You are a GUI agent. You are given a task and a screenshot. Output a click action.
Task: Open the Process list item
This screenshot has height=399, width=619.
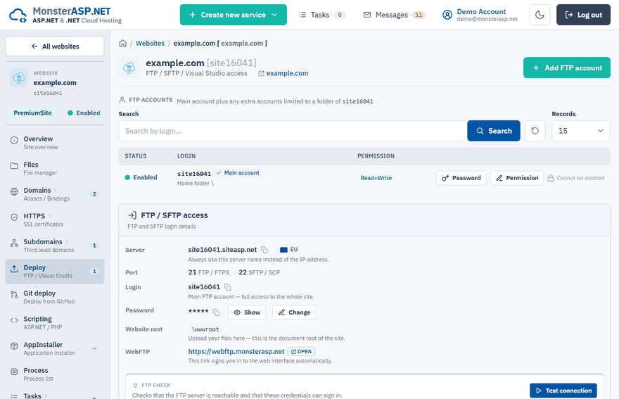tap(55, 374)
